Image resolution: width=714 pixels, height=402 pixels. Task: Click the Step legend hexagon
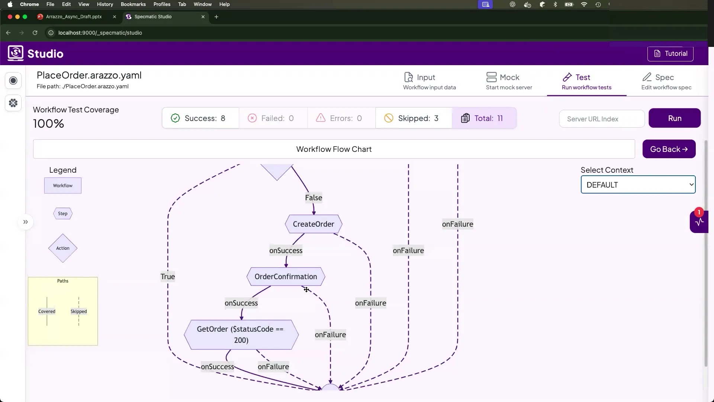pyautogui.click(x=62, y=214)
